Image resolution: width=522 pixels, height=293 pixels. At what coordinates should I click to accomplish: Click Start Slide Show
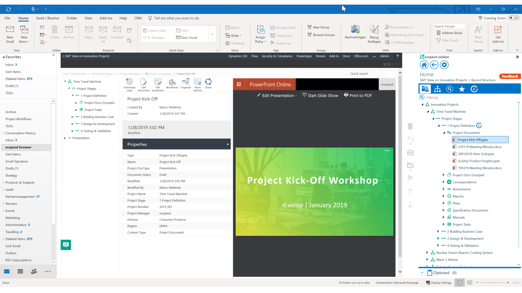pos(320,95)
